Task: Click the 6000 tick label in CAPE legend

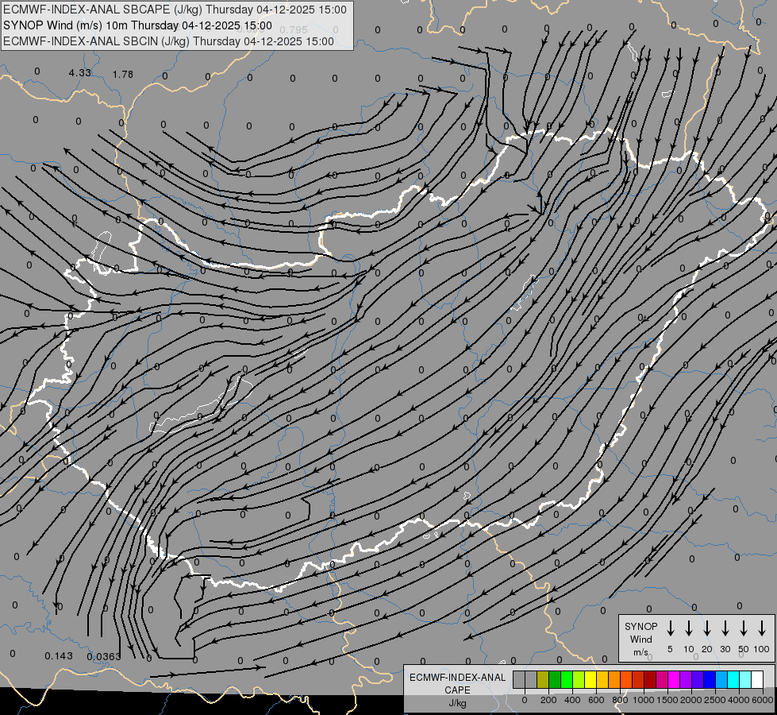Action: click(x=762, y=700)
